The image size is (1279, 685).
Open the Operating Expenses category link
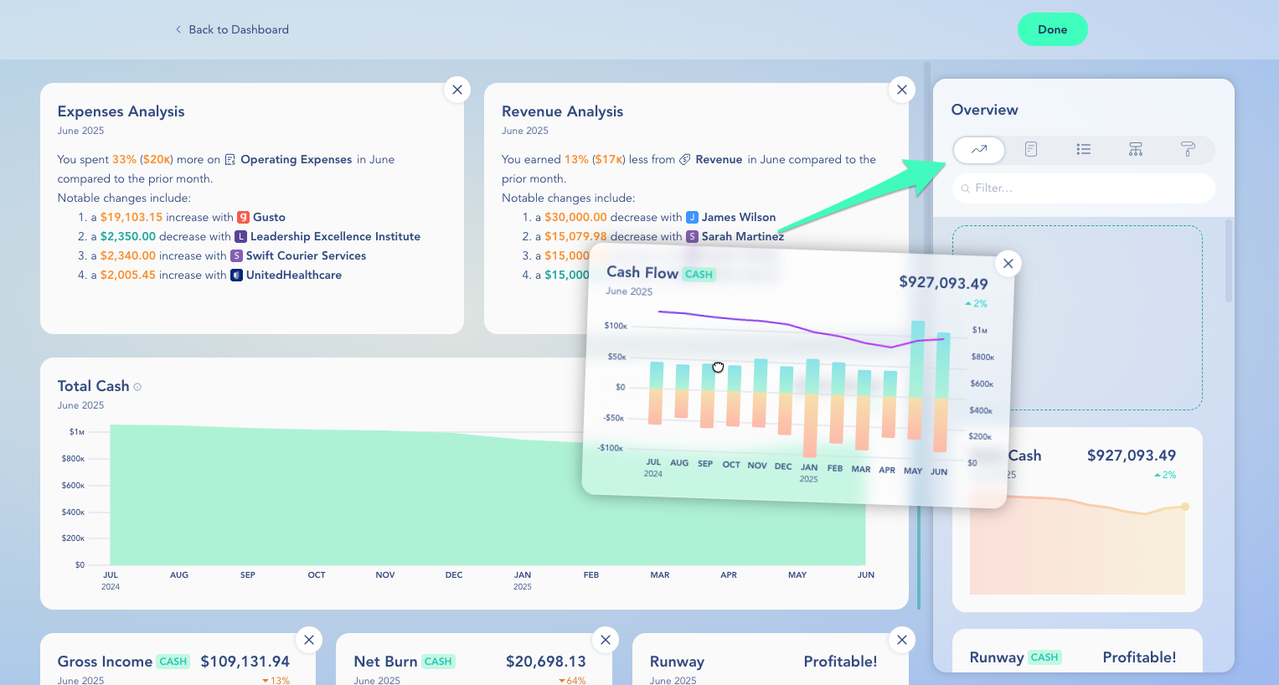tap(295, 159)
